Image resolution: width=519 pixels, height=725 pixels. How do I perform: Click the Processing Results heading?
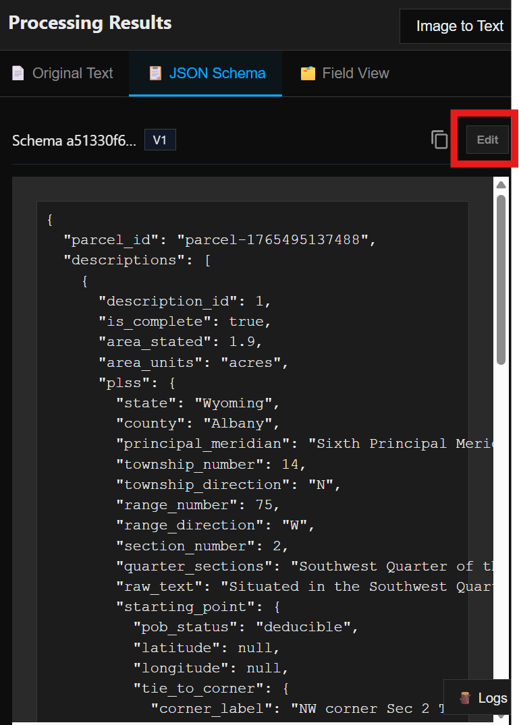tap(90, 23)
